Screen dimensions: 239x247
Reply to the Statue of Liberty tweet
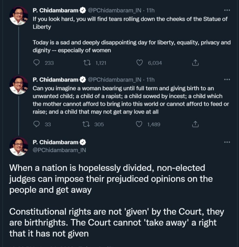point(37,63)
